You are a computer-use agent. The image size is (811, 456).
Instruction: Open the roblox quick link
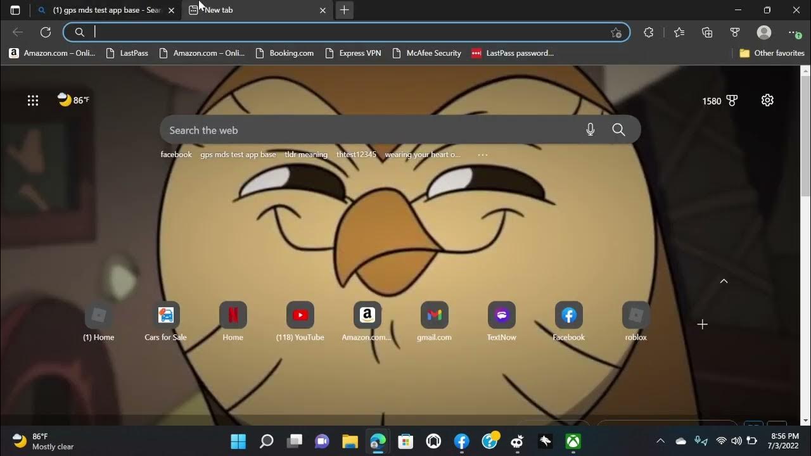[x=636, y=322]
